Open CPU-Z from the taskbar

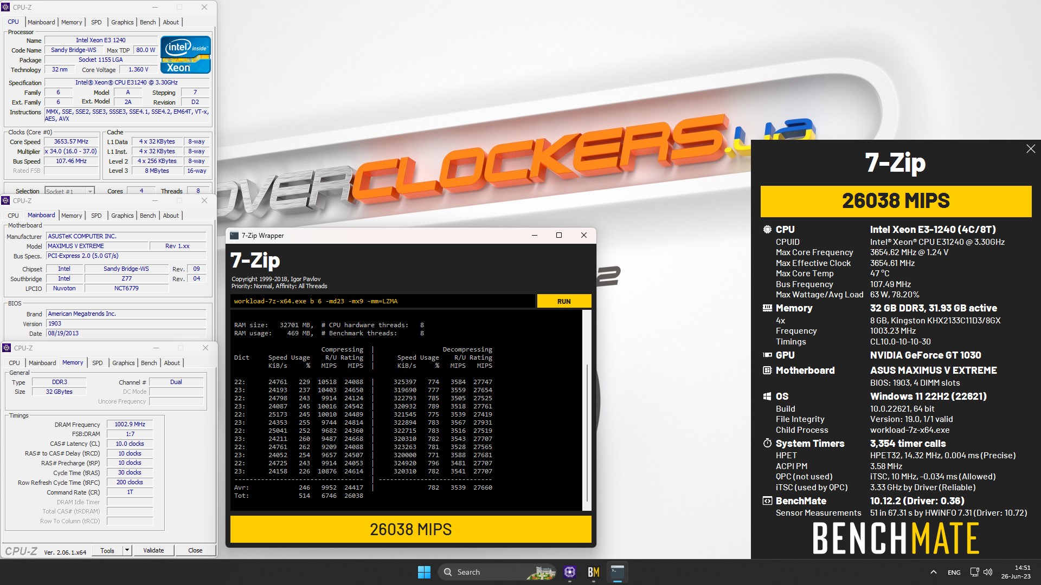[569, 572]
